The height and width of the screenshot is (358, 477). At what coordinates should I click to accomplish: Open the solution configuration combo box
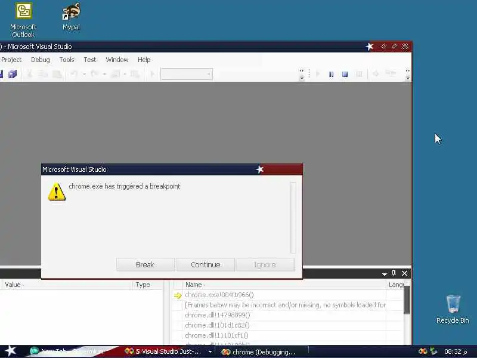[x=187, y=74]
